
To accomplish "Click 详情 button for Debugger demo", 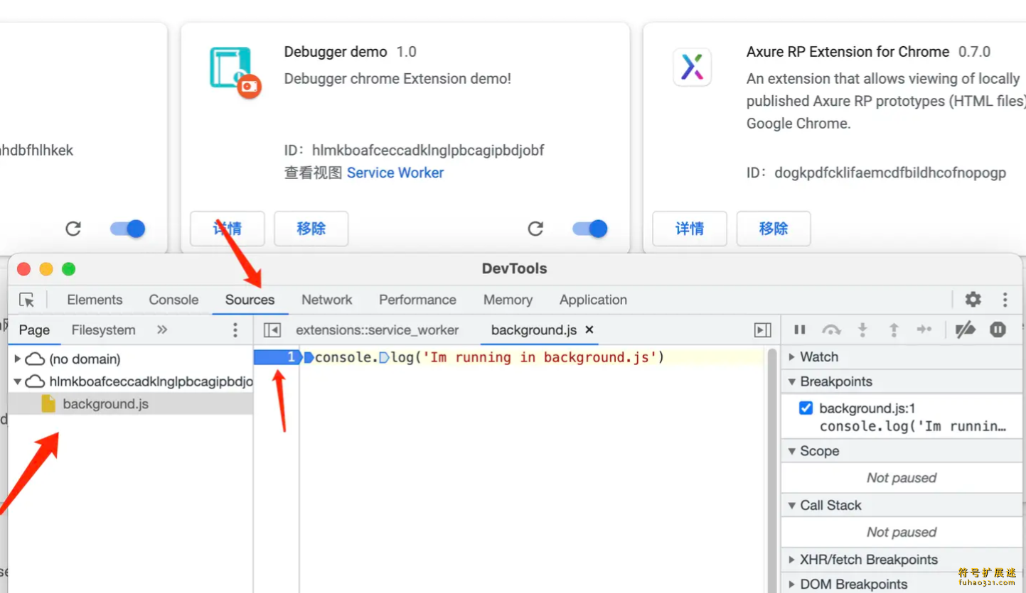I will tap(228, 229).
